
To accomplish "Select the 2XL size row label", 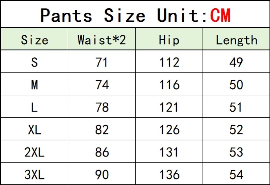I will 34,152.
